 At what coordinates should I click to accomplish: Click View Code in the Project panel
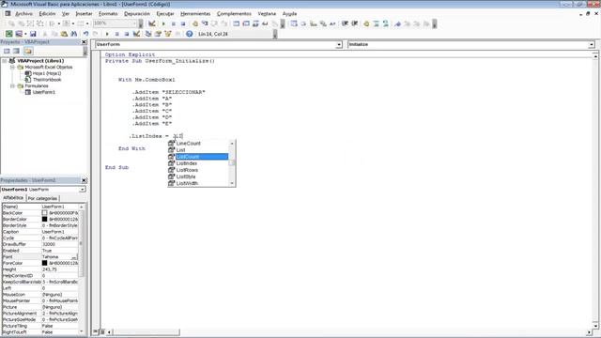(x=7, y=51)
